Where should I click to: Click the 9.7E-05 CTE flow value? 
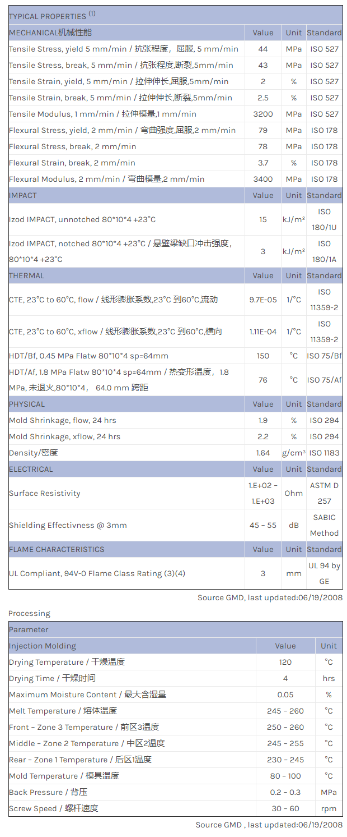[x=263, y=300]
